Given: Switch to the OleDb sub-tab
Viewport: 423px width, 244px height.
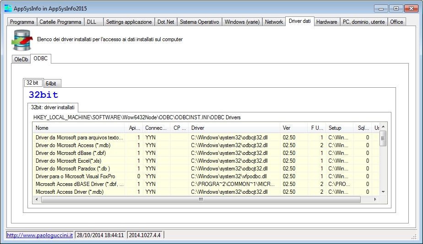Looking at the screenshot, I should (x=21, y=59).
